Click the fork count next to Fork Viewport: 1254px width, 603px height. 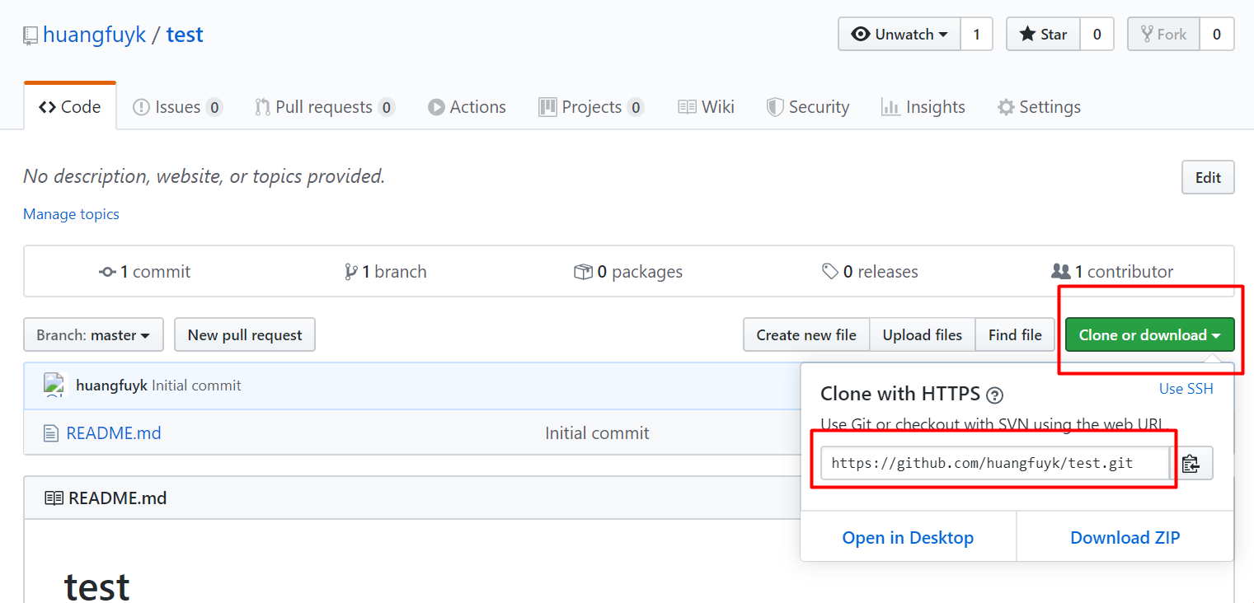1217,35
